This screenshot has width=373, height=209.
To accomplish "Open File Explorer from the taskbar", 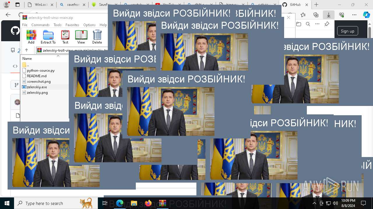I will 134,203.
